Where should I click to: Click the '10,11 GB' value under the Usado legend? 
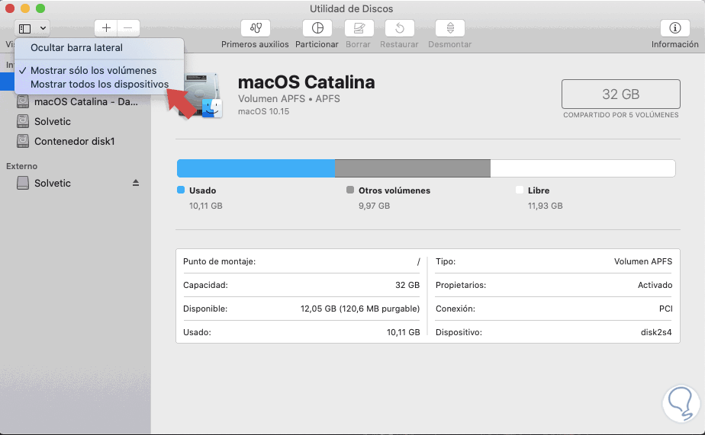[206, 206]
